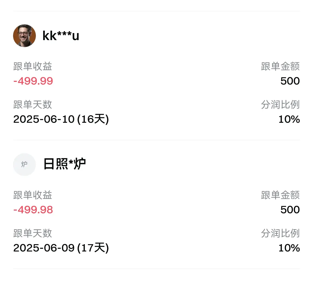
Task: Tap kk***u's profile photo avatar
Action: tap(24, 36)
